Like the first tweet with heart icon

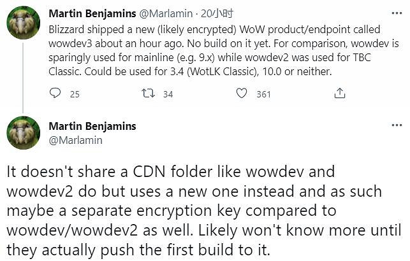tap(242, 94)
